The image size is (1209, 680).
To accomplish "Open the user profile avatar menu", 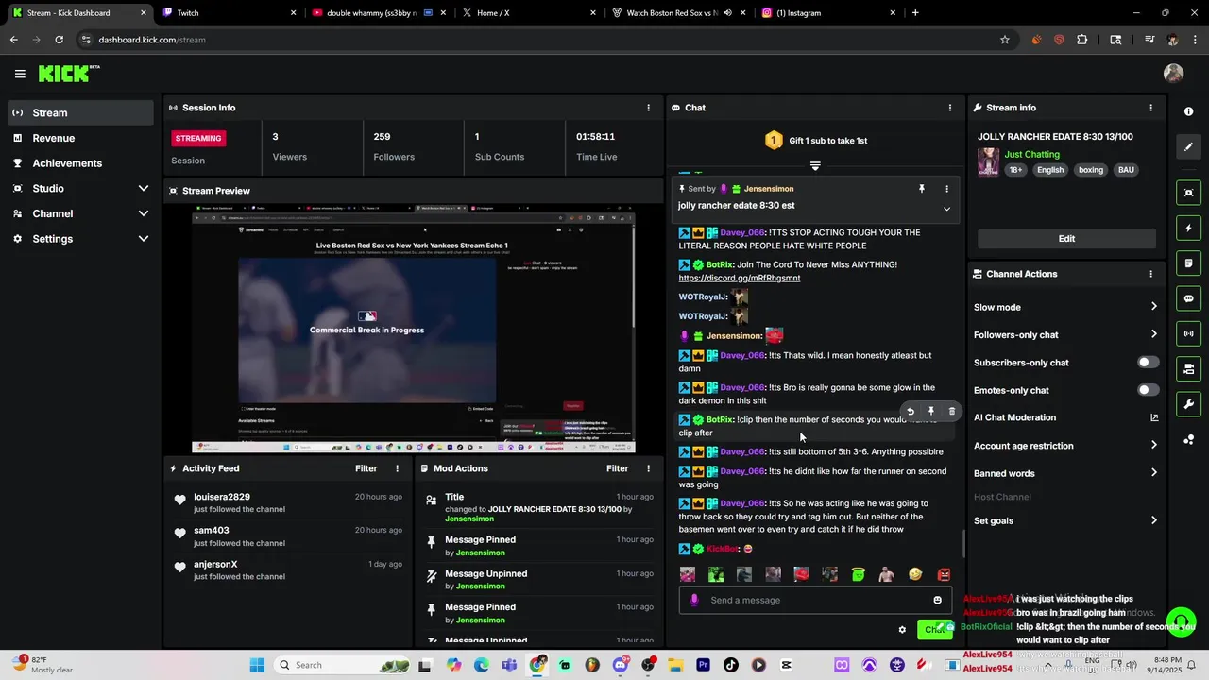I will pyautogui.click(x=1173, y=74).
